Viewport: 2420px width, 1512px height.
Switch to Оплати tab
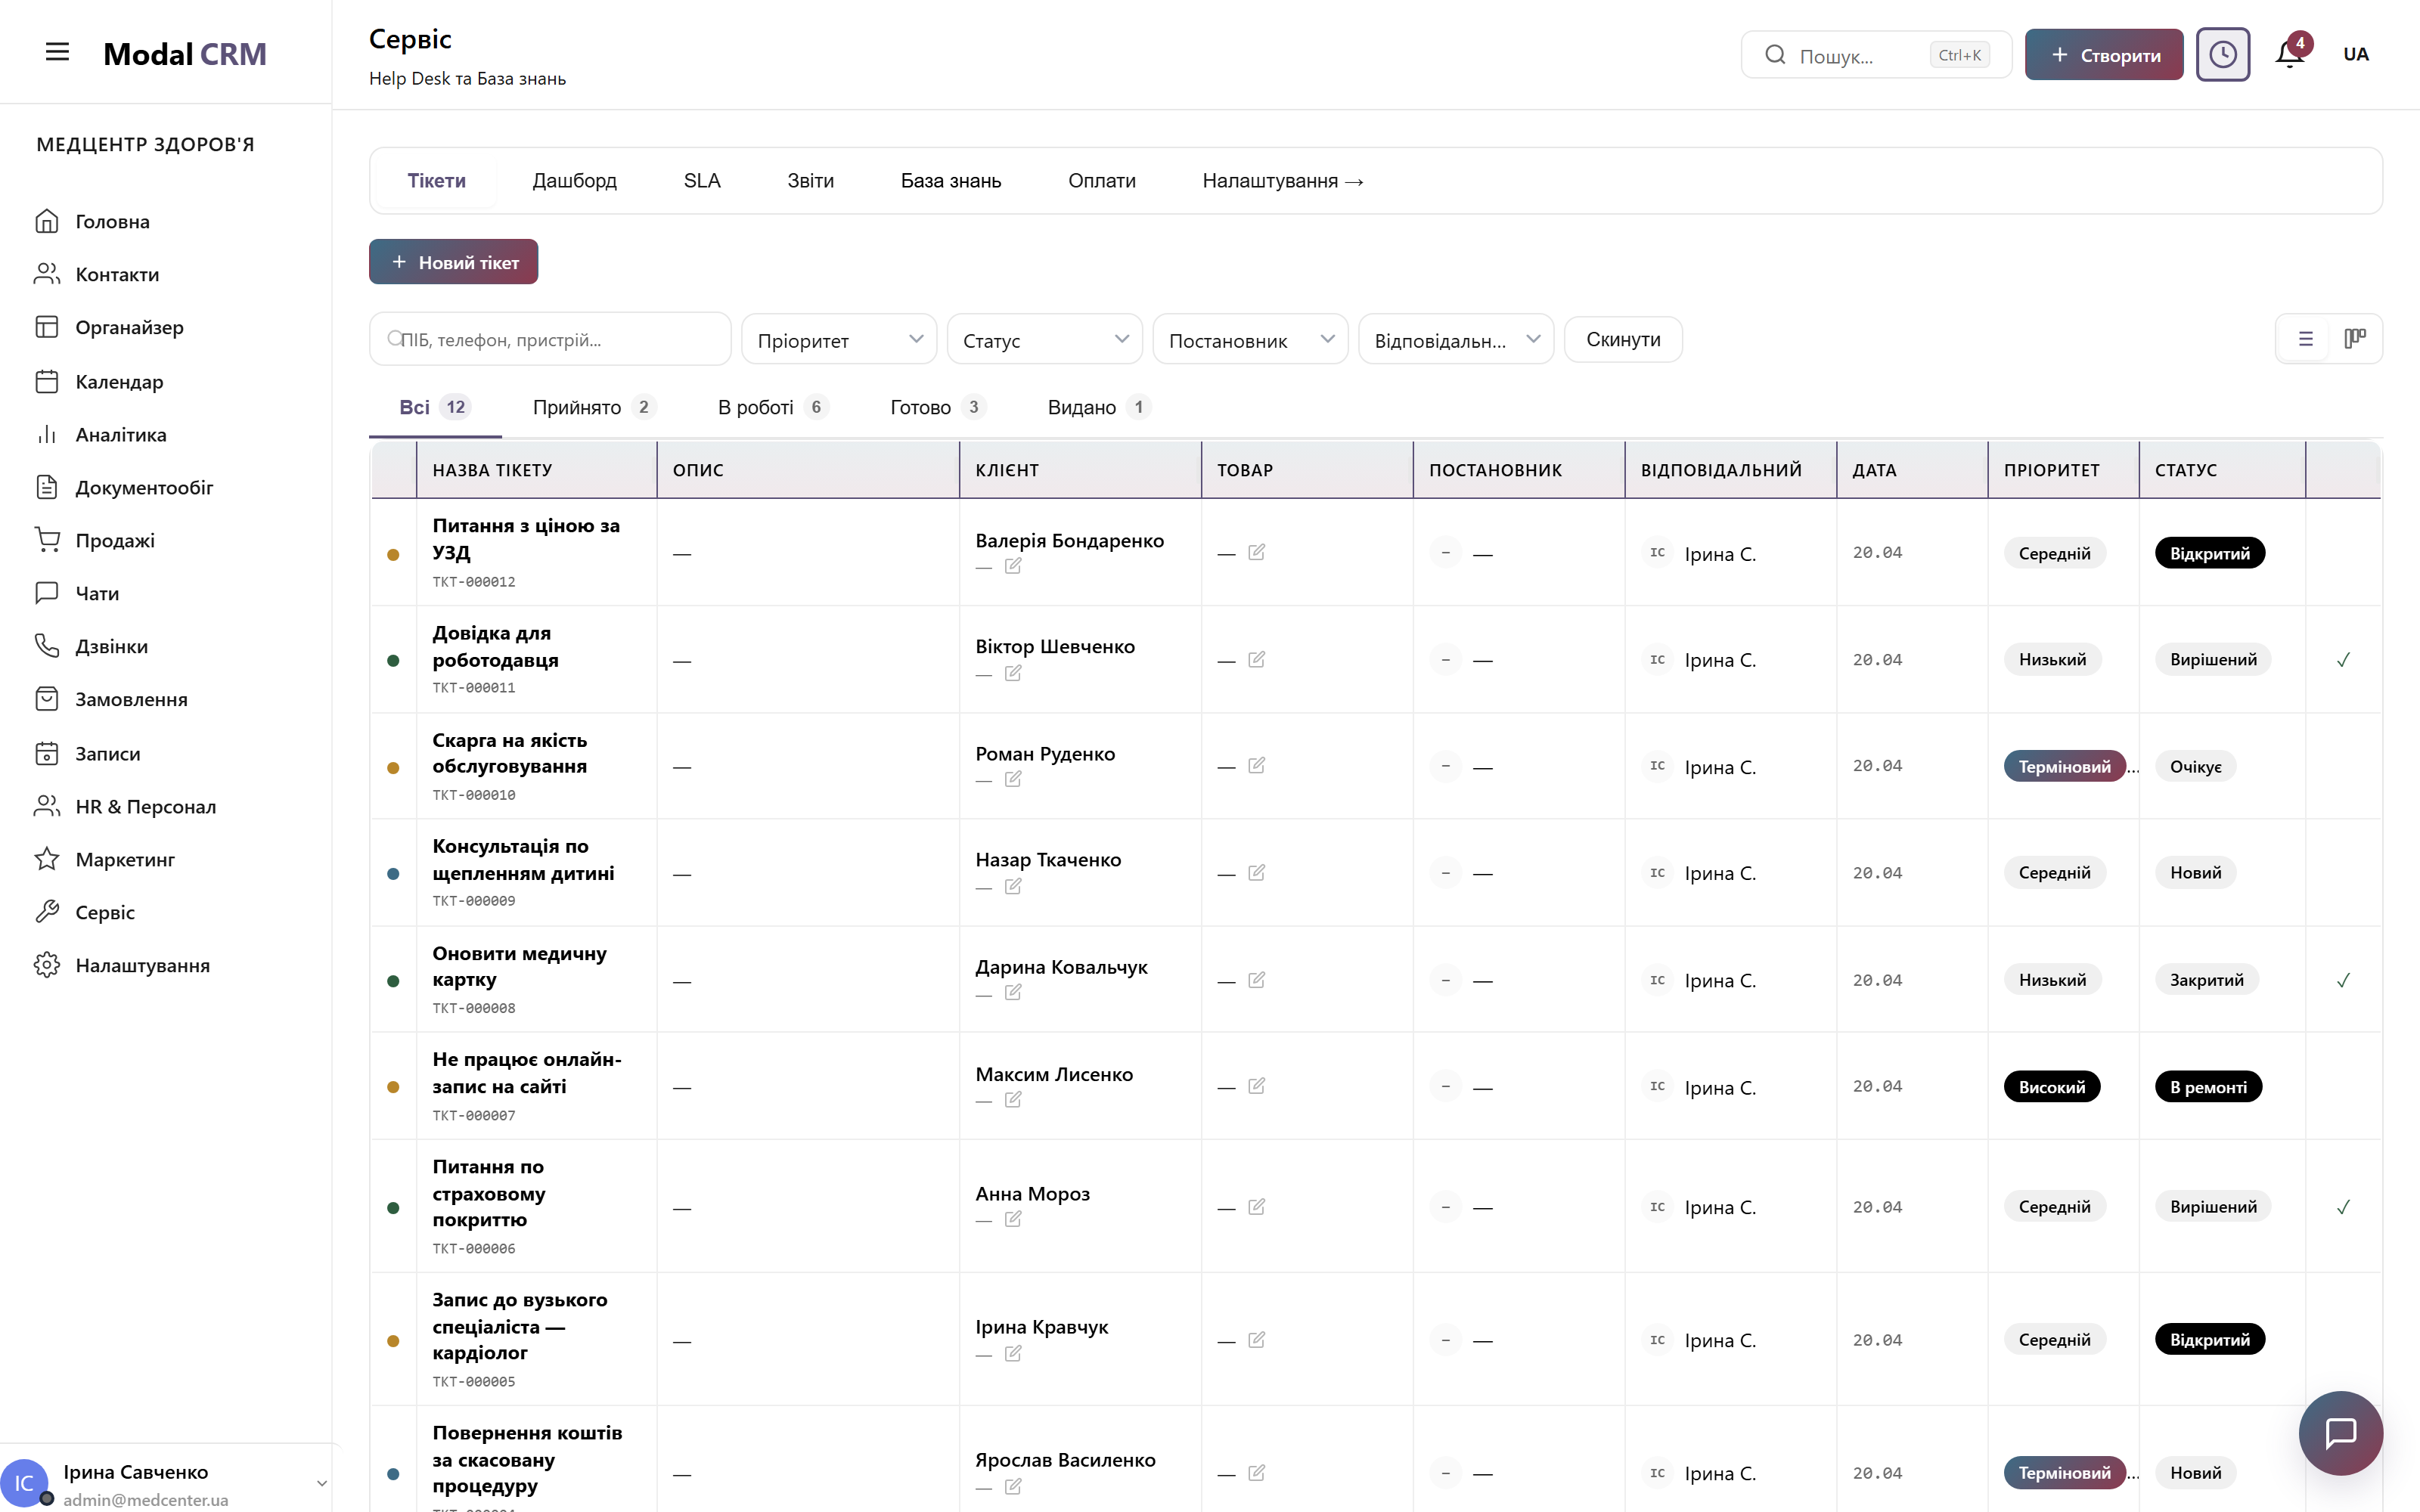click(1101, 180)
